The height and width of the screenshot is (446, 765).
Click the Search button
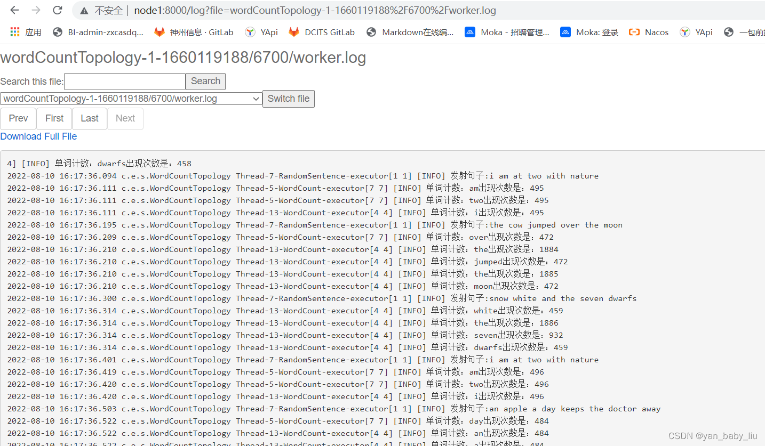click(x=205, y=82)
